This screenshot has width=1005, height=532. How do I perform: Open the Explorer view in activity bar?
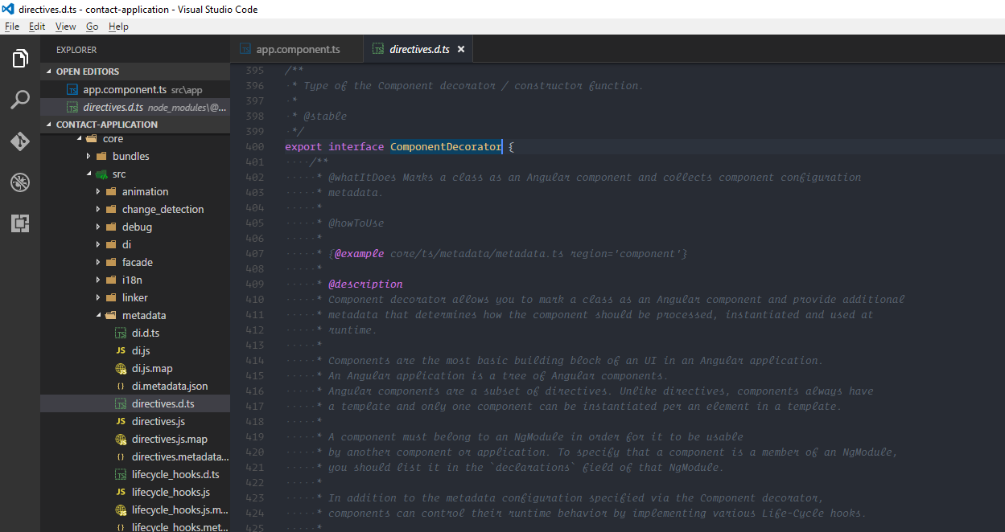click(20, 59)
